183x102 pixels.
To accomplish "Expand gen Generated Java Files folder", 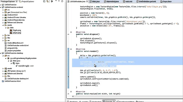I will (x=3, y=12).
